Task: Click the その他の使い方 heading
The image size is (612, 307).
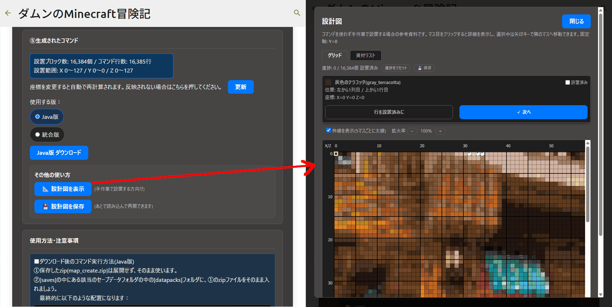Action: pyautogui.click(x=52, y=175)
